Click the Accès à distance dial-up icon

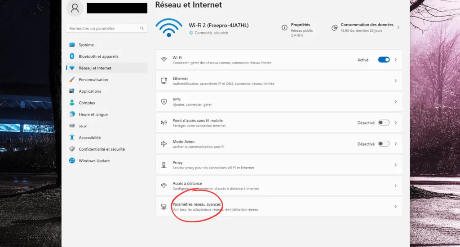click(164, 186)
